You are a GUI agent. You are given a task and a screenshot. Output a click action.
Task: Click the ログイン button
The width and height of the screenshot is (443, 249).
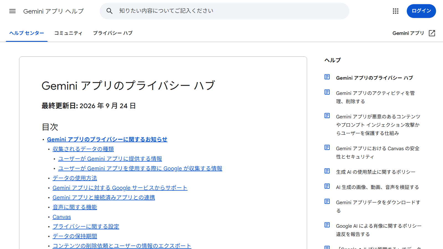coord(421,11)
